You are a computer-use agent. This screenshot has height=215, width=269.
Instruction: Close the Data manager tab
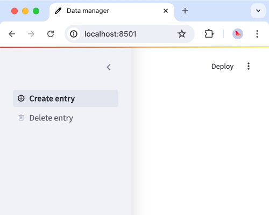click(x=166, y=11)
